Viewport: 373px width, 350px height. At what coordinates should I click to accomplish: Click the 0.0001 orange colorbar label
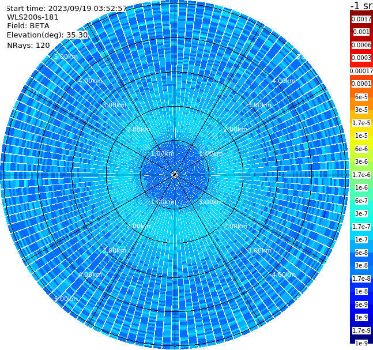click(x=361, y=84)
